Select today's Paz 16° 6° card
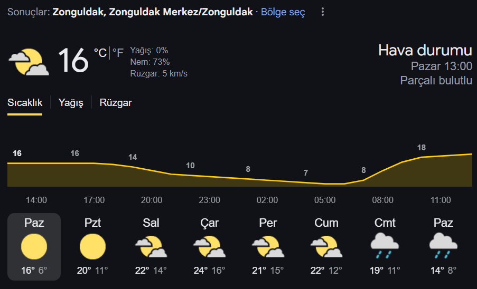The image size is (477, 289). tap(34, 247)
